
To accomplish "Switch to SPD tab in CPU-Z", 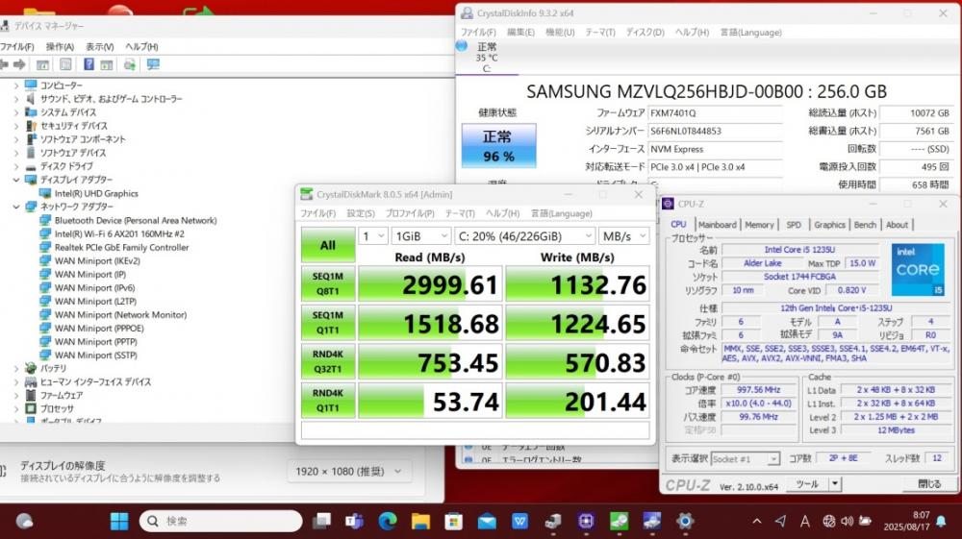I will point(794,225).
